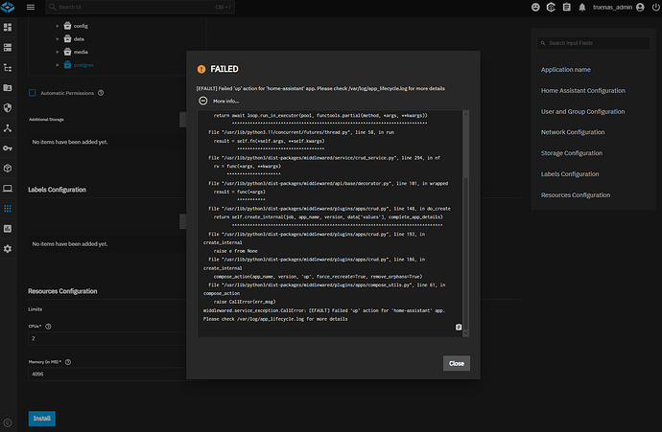
Task: Collapse the More info section
Action: point(203,101)
